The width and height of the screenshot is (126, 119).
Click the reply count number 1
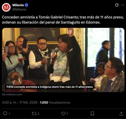[x=9, y=114]
